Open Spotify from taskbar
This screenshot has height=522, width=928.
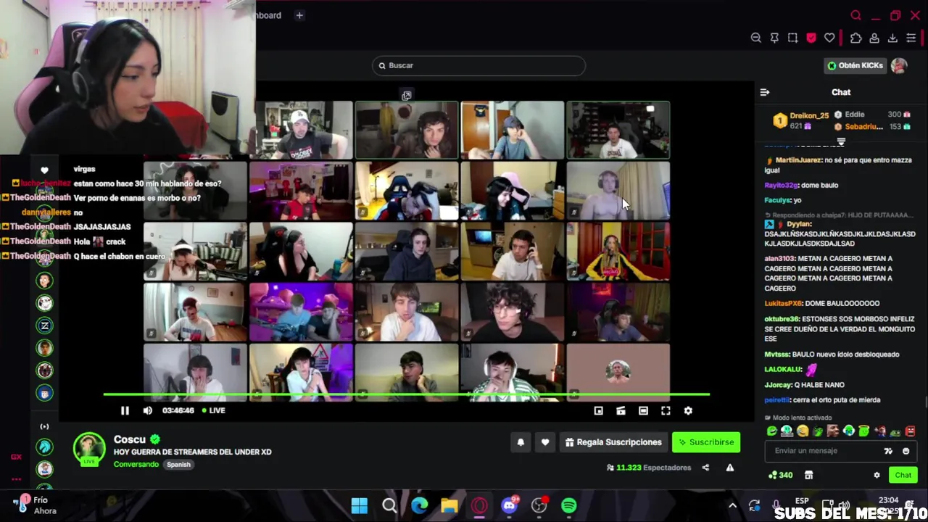click(x=569, y=505)
